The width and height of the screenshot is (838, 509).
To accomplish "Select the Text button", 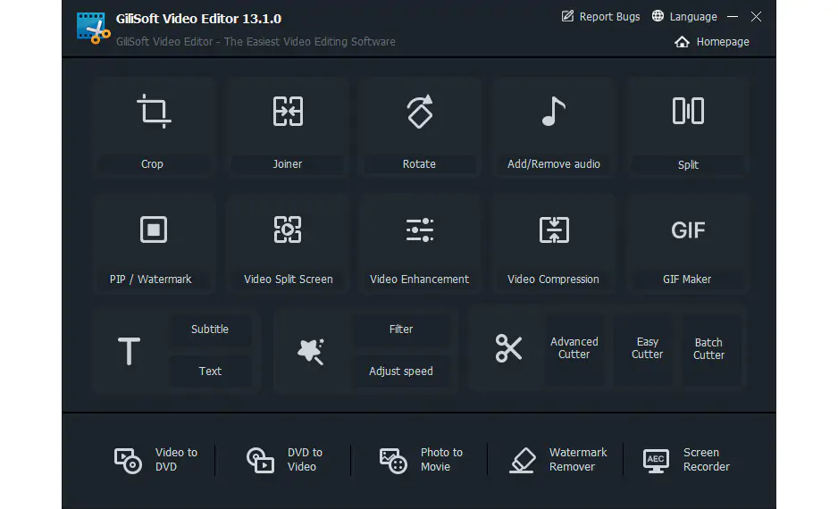I will (210, 371).
